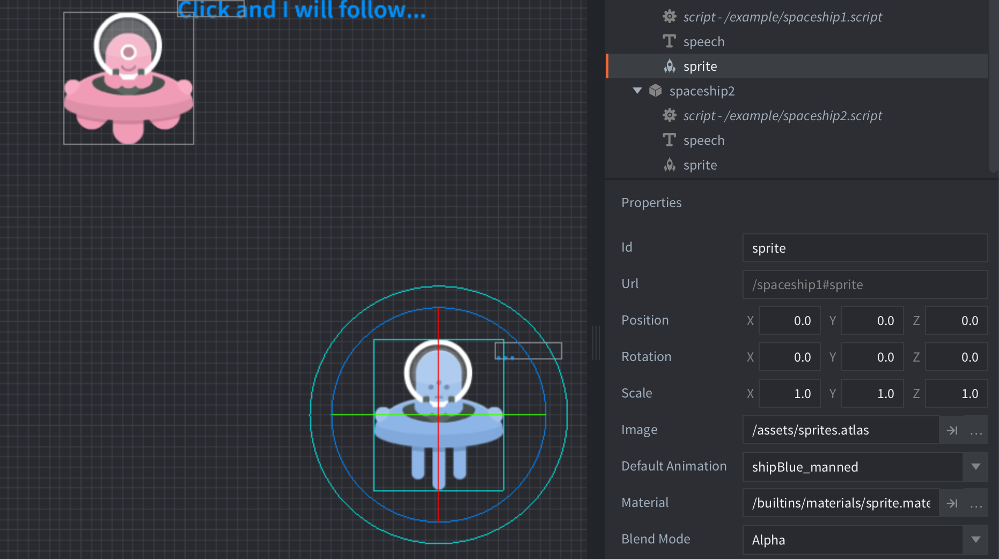Select sprite component under spaceship2

700,165
